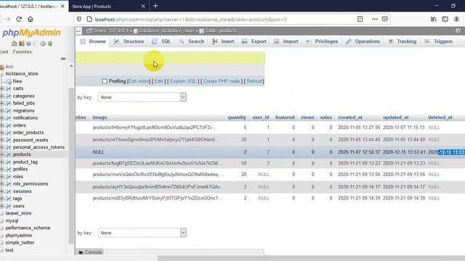Click the Refresh link
Viewport: 465px width, 261px height.
pos(254,81)
